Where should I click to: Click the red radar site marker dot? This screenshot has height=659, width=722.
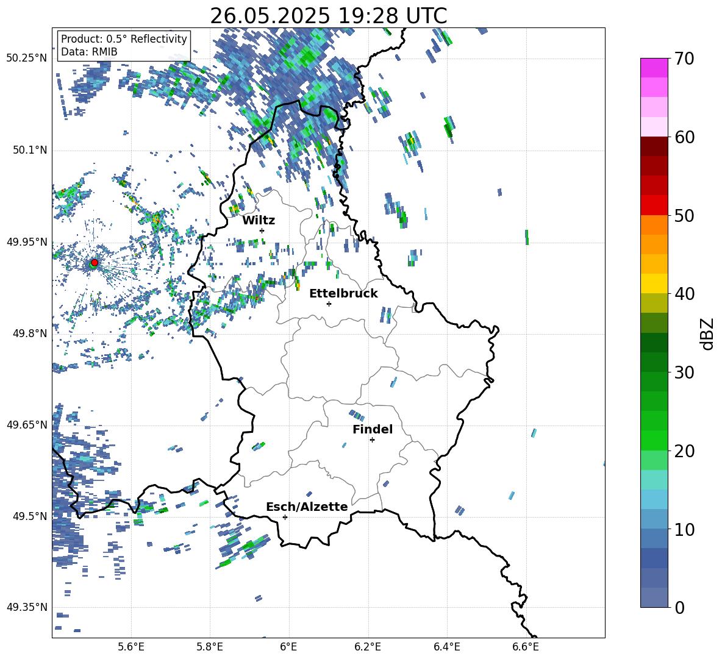click(x=95, y=263)
